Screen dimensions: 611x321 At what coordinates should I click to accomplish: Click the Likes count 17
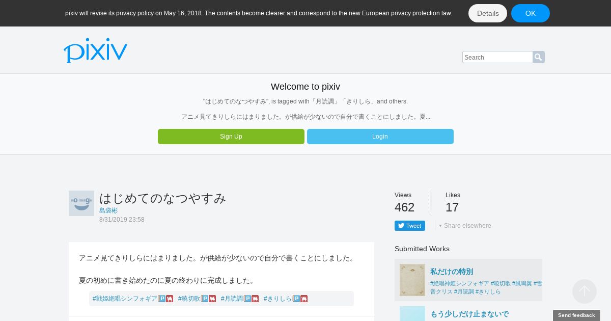click(452, 207)
